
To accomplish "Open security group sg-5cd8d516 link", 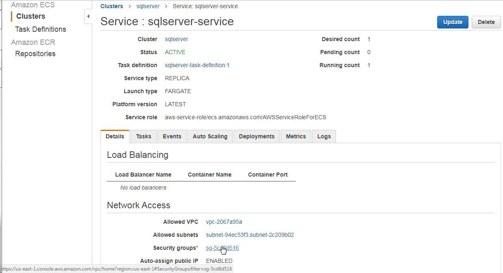I will (222, 248).
